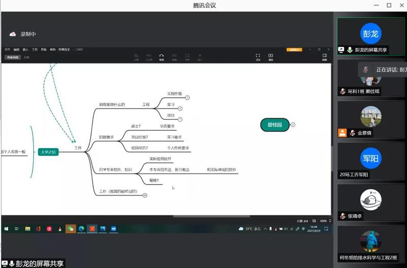This screenshot has width=407, height=268.
Task: Open the 文件 menu in XMind
Action: pyautogui.click(x=7, y=49)
